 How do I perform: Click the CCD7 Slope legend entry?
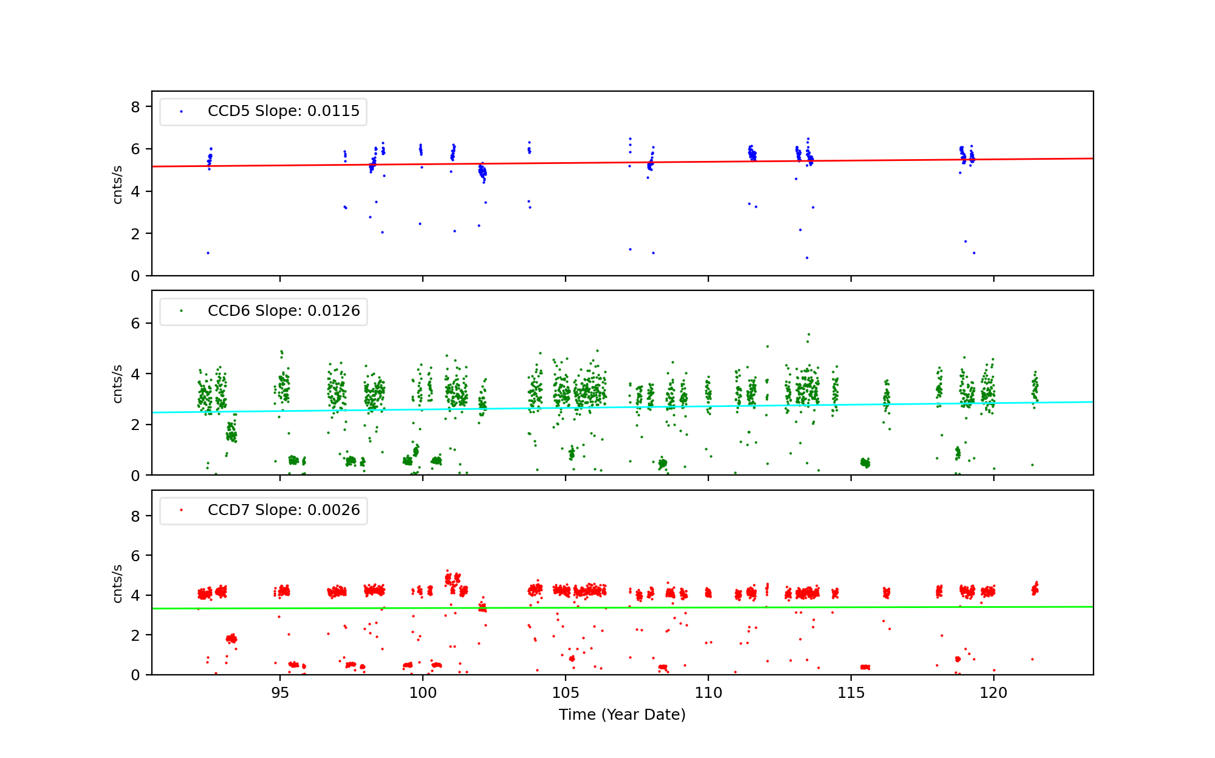click(283, 510)
